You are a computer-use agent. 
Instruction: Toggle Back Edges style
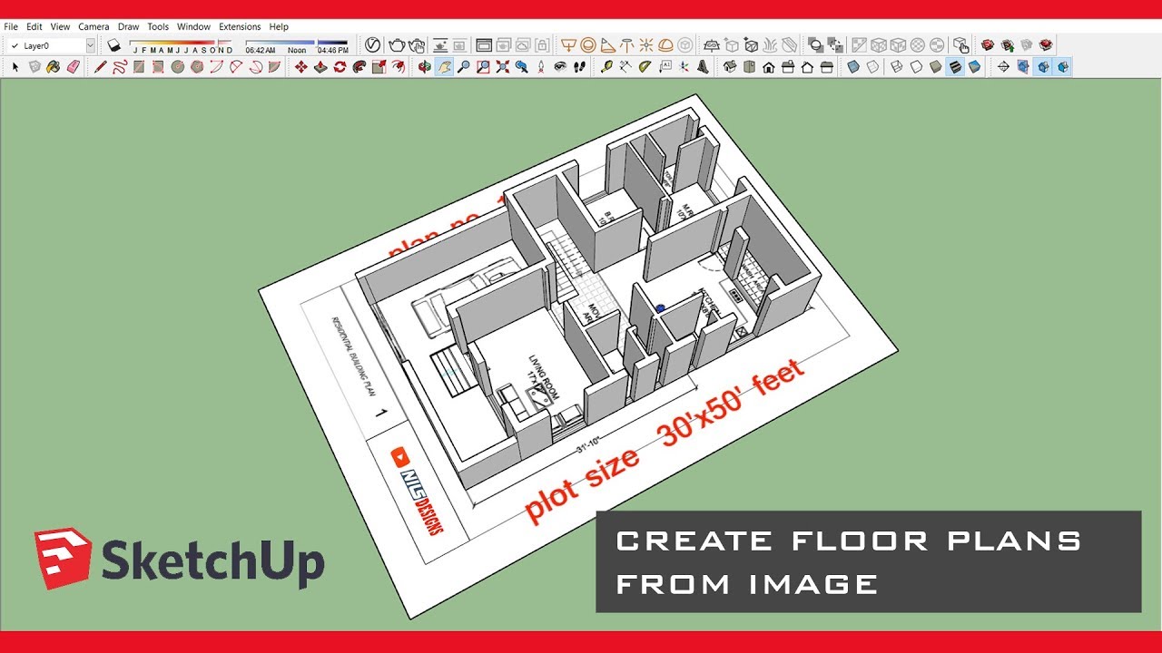click(x=872, y=67)
